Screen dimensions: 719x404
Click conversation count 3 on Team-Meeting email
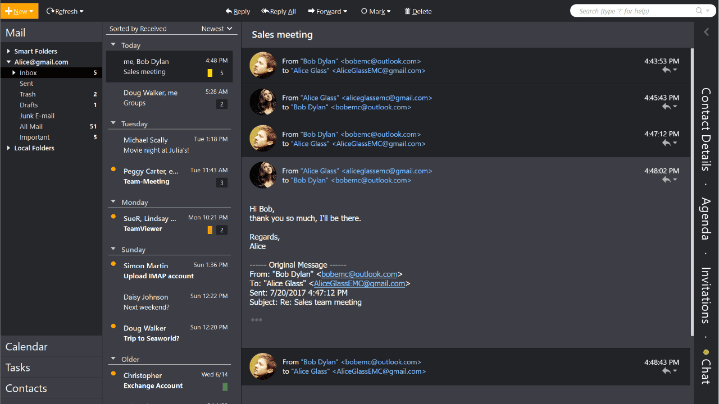click(222, 182)
